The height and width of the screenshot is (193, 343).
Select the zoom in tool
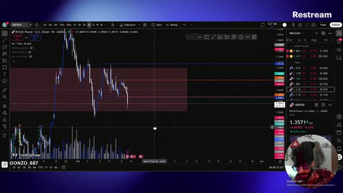5,97
